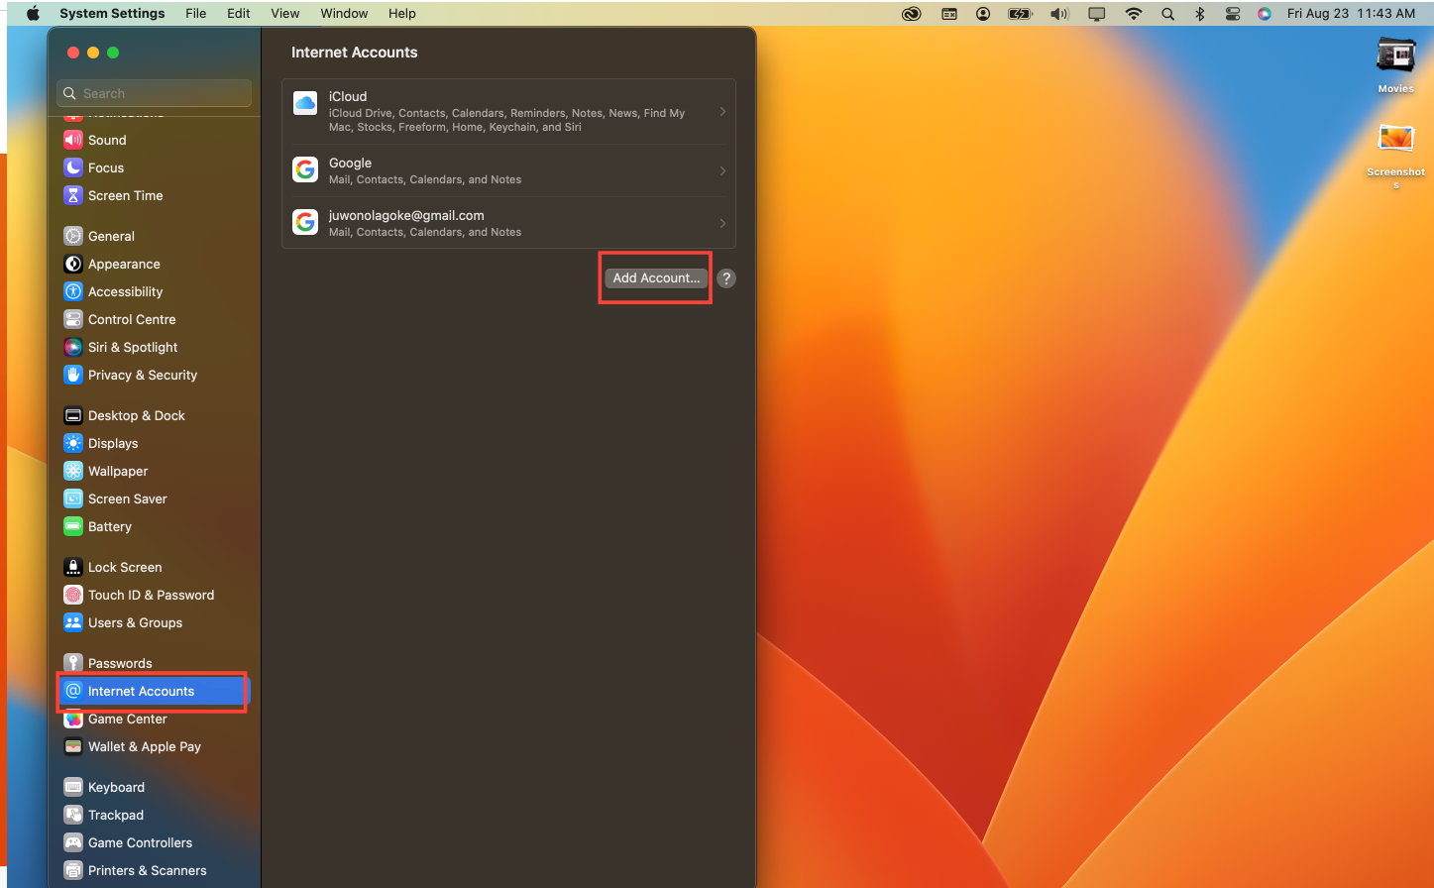Open the File menu
The image size is (1434, 888).
tap(195, 14)
